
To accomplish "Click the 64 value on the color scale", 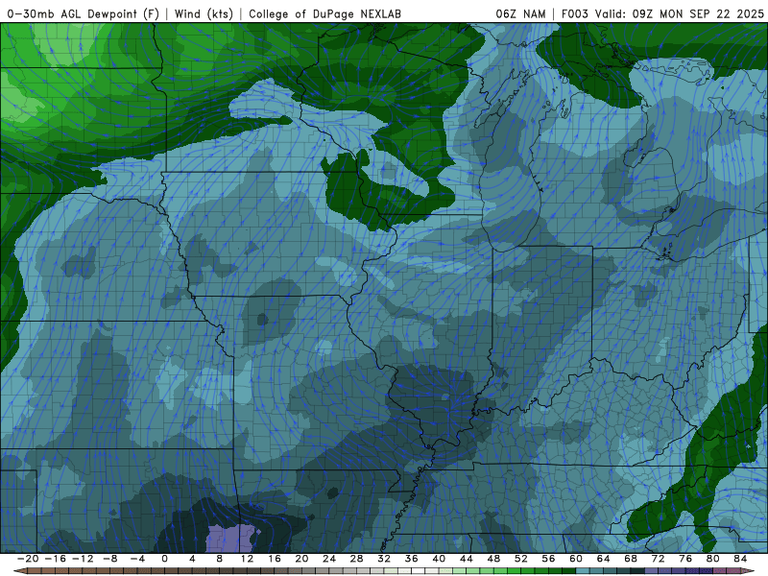I will [x=604, y=559].
